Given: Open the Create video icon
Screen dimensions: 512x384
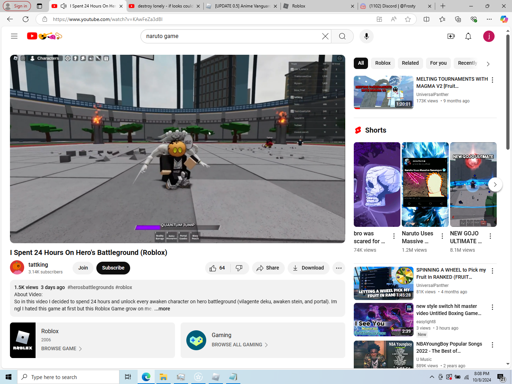Looking at the screenshot, I should 451,36.
